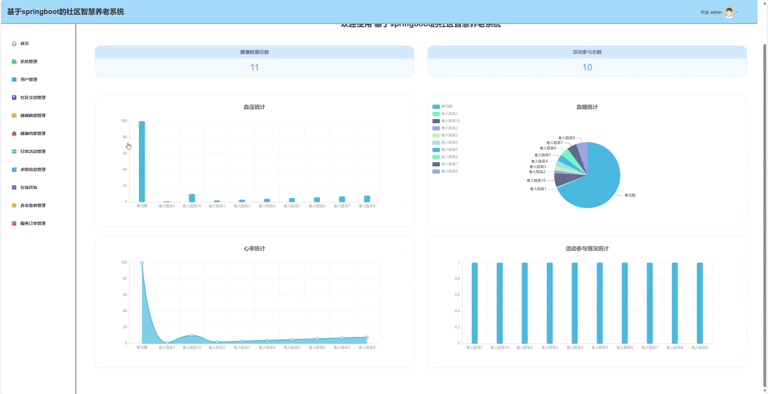The width and height of the screenshot is (768, 394).
Task: Click the 日常活动管理 clover icon
Action: [14, 151]
